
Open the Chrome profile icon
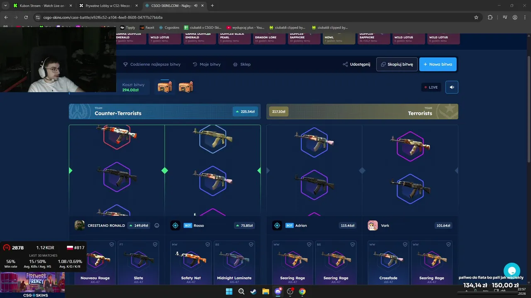click(515, 17)
